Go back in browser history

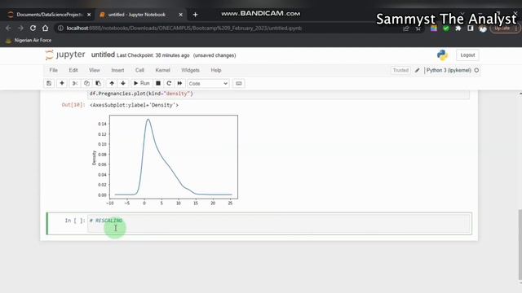click(x=9, y=28)
